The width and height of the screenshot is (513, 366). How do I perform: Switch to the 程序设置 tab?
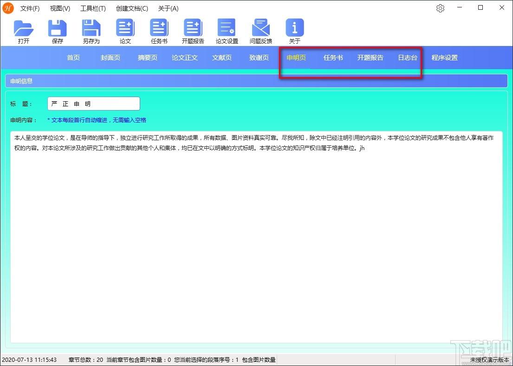[x=445, y=58]
